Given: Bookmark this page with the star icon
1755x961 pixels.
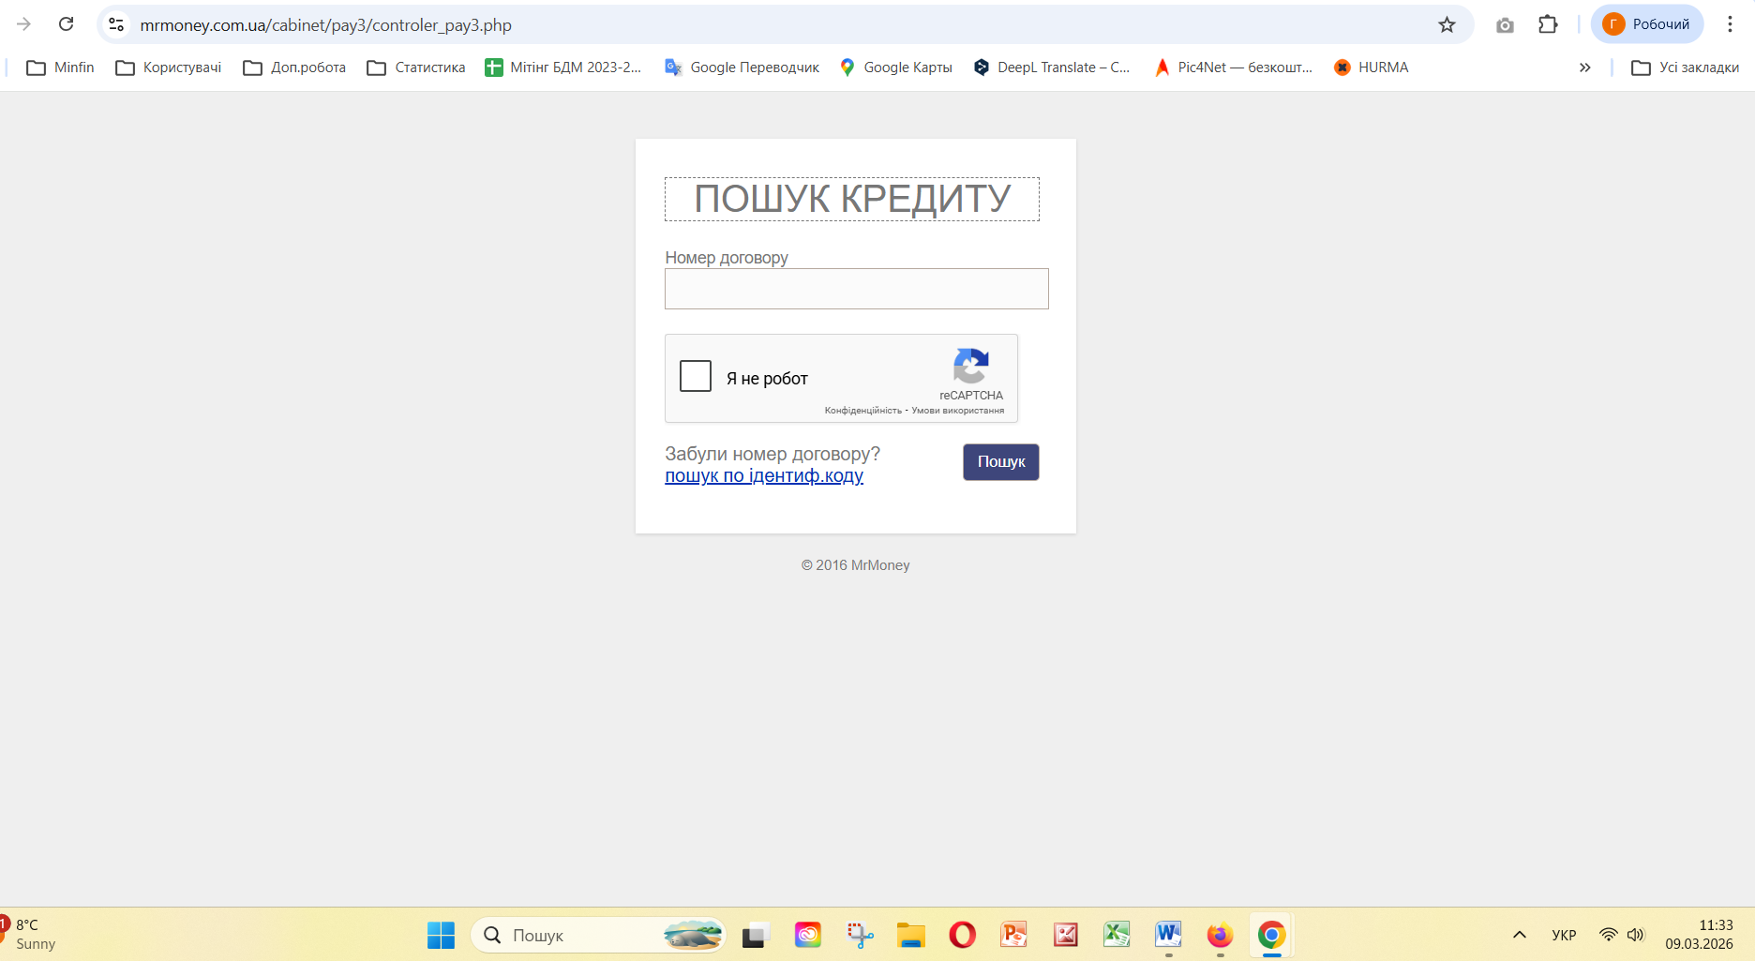Looking at the screenshot, I should [1447, 24].
